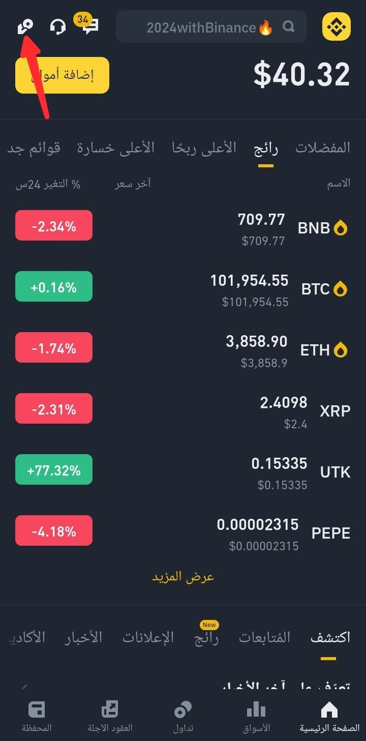This screenshot has height=741, width=366.
Task: Go to Home tab (الصفحة الرئيسية)
Action: click(x=329, y=716)
